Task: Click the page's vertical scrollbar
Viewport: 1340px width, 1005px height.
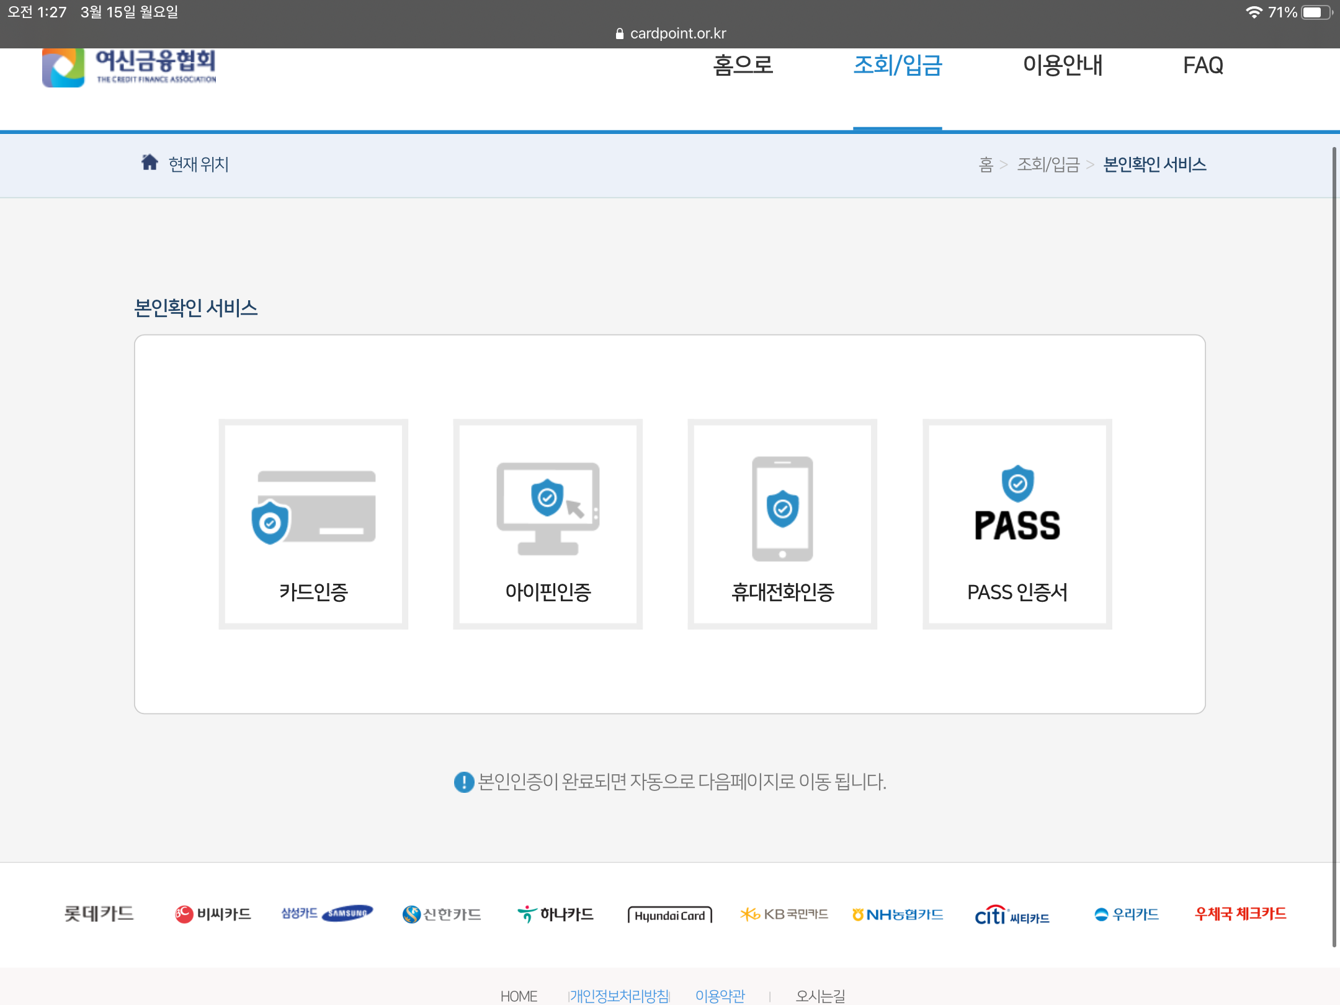Action: pyautogui.click(x=1334, y=546)
